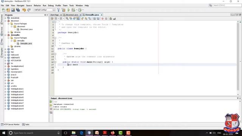Click the Search (Ctrl+I) field
The width and height of the screenshot is (242, 136).
click(225, 5)
